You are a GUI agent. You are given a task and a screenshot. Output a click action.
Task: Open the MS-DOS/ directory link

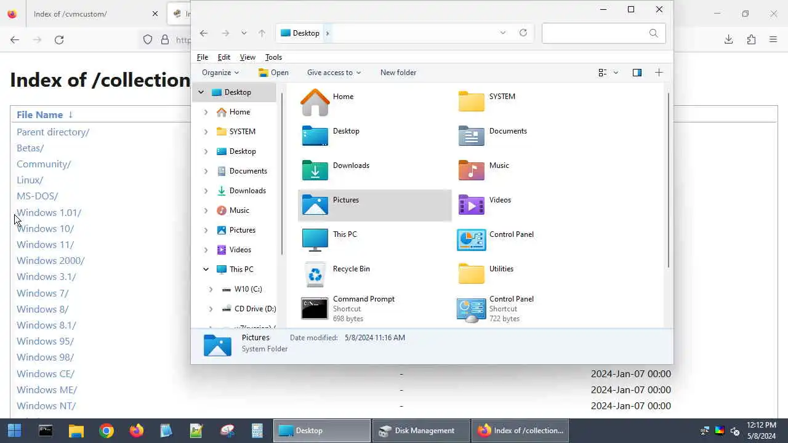pos(37,196)
